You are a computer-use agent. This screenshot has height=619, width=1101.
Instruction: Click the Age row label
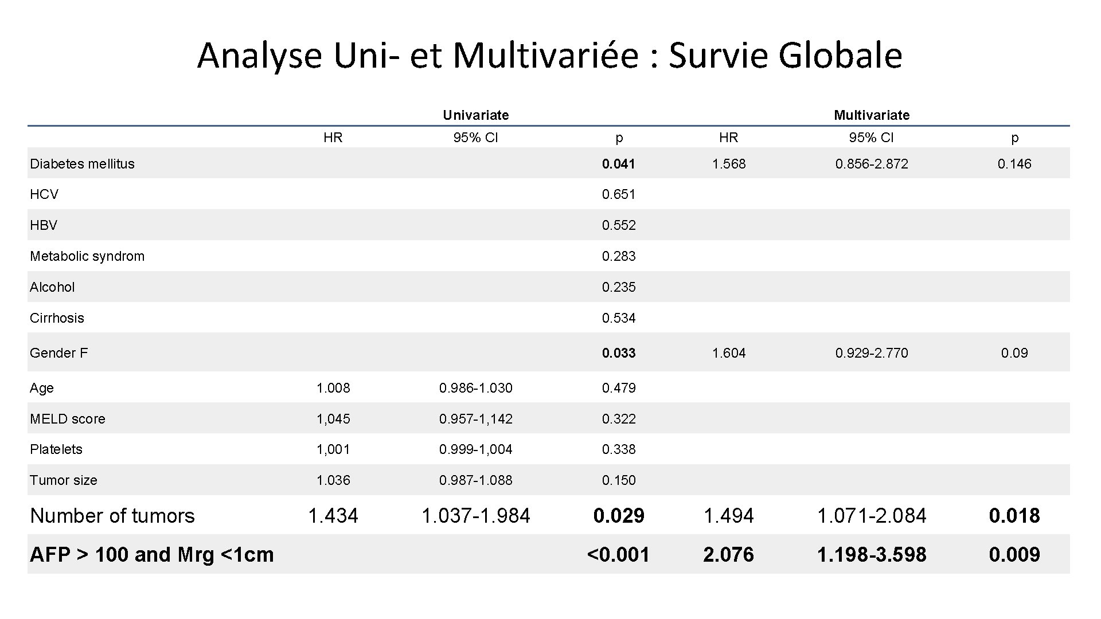[x=41, y=388]
